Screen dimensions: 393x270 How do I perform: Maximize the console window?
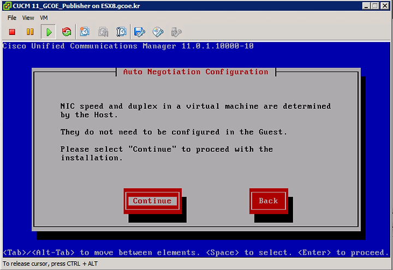coord(375,6)
